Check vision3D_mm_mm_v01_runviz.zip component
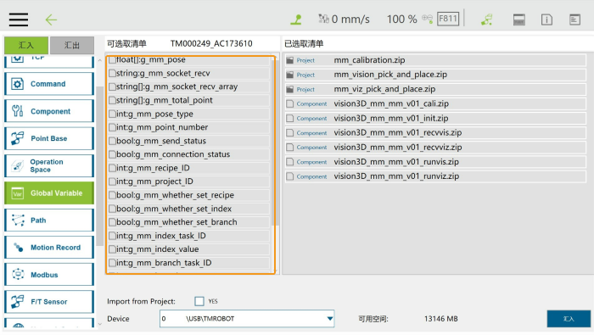The image size is (594, 335). click(x=290, y=176)
